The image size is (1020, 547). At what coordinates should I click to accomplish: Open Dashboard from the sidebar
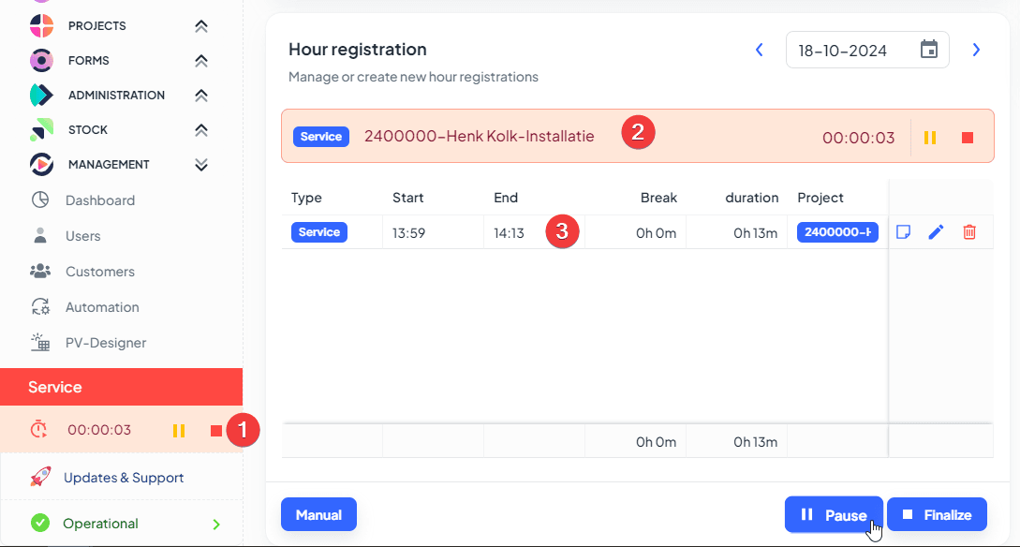pos(99,200)
